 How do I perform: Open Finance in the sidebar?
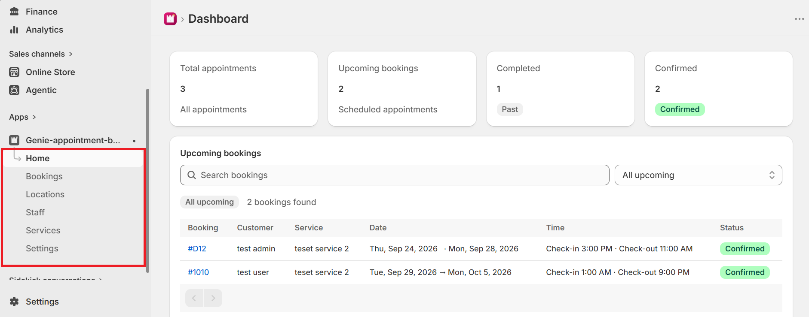(x=41, y=12)
